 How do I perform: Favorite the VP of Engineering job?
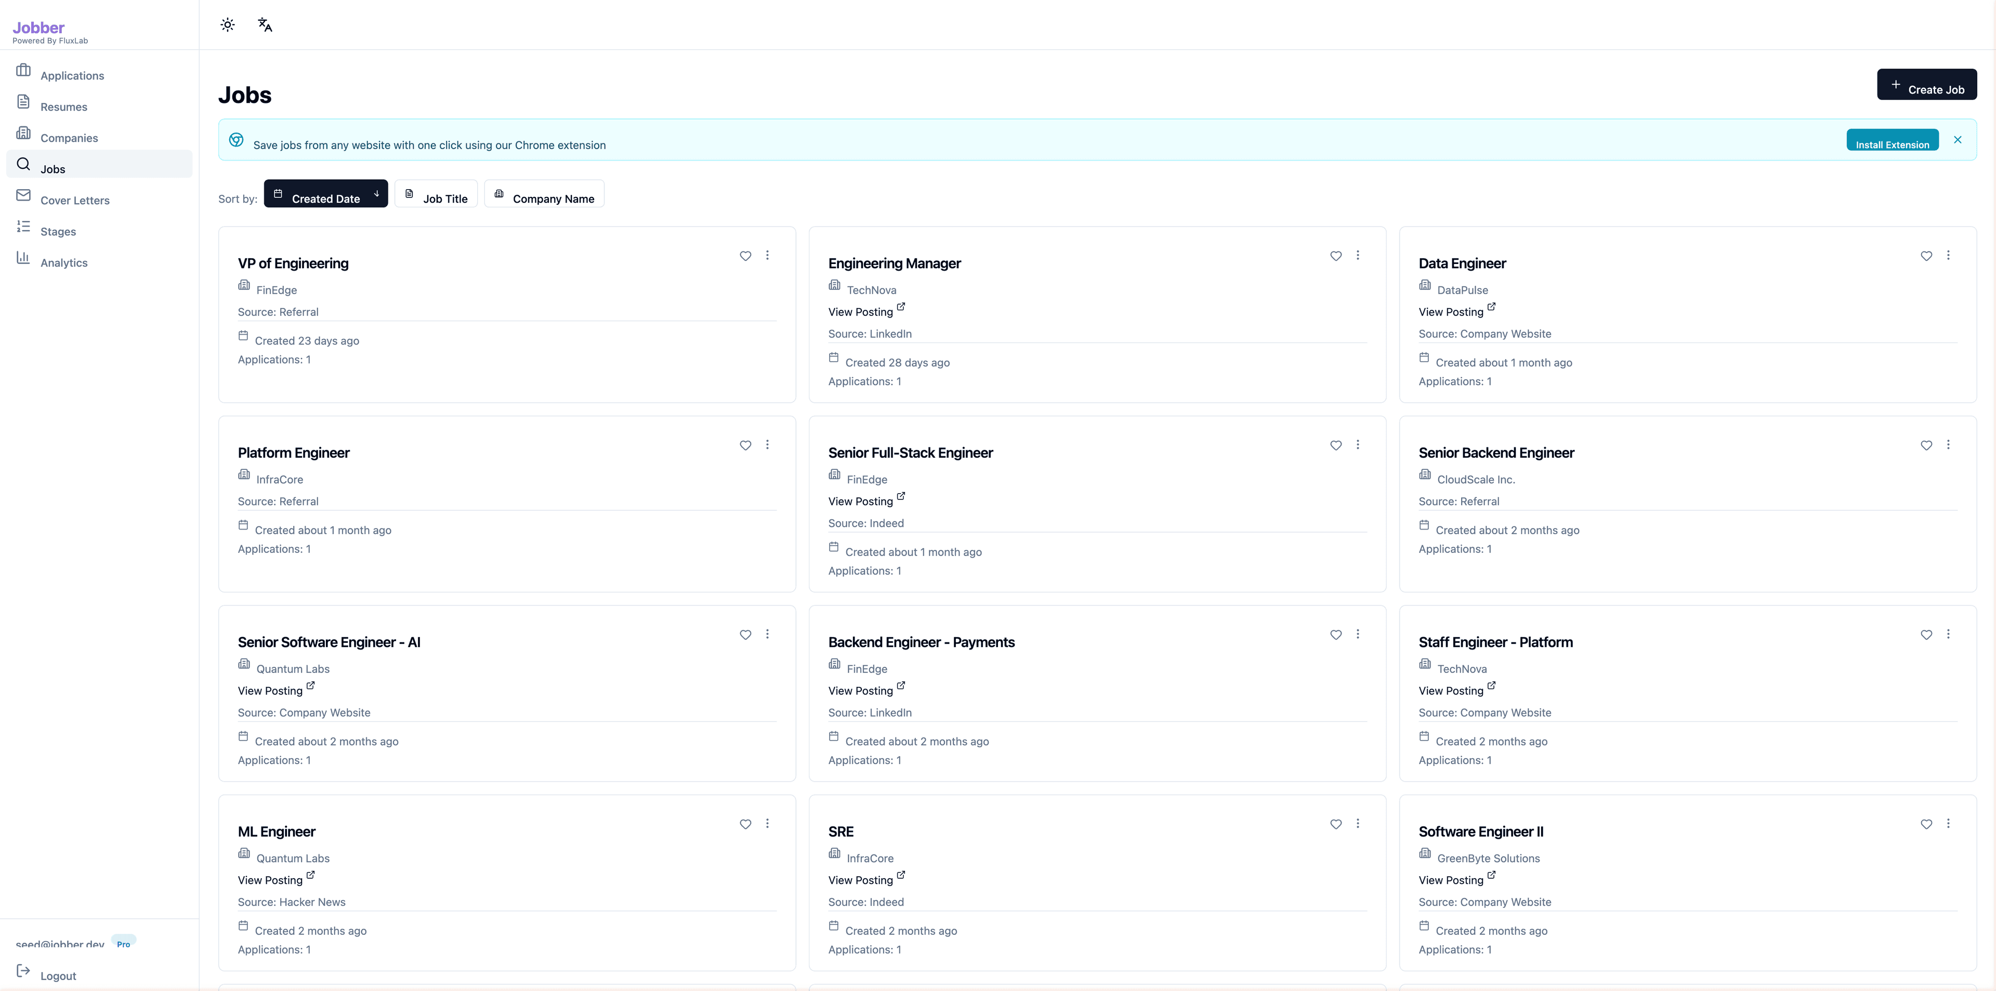745,256
